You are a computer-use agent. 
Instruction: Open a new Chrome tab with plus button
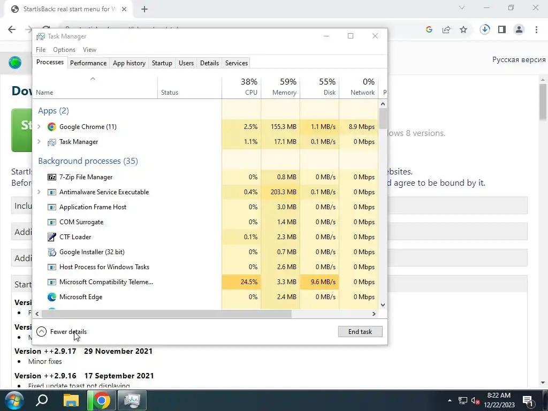[144, 9]
